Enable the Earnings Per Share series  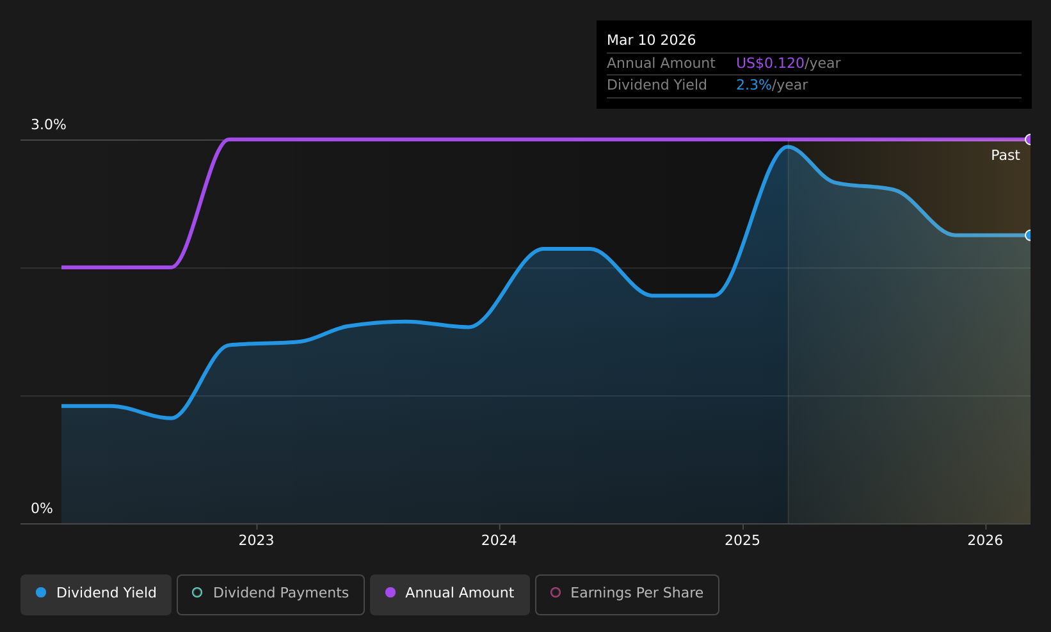pyautogui.click(x=627, y=594)
